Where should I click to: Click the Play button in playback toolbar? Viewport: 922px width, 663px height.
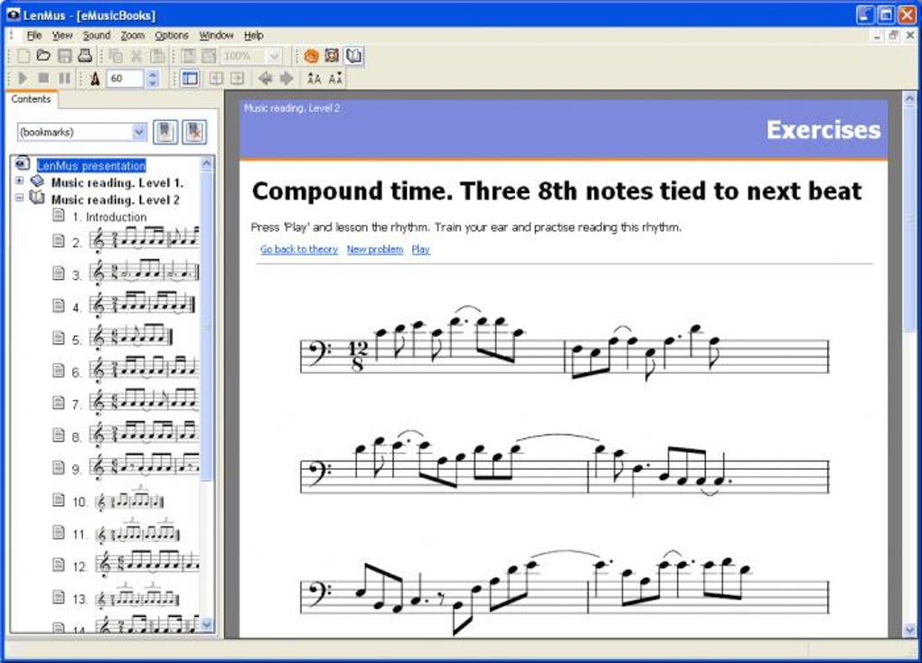coord(23,79)
